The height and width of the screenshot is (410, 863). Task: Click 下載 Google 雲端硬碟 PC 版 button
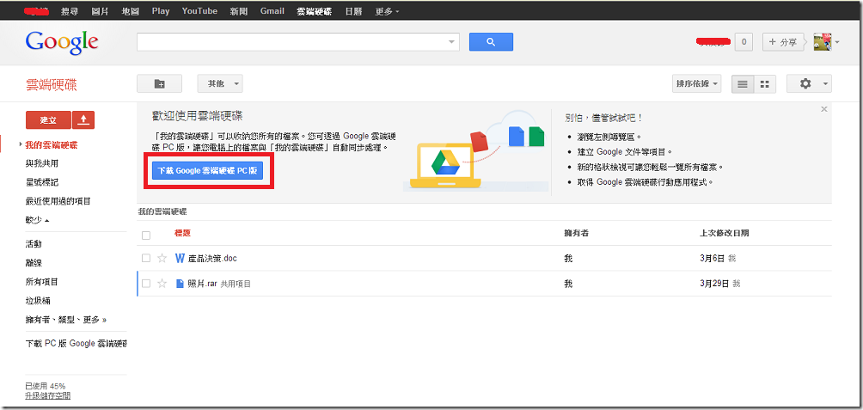207,171
